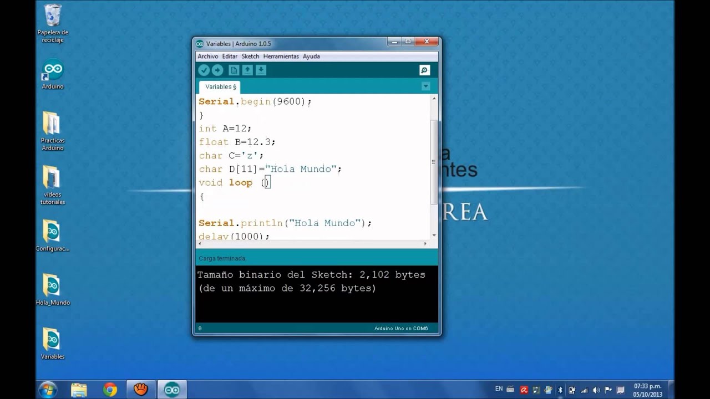The width and height of the screenshot is (710, 399).
Task: Click the 'Arduino Uno on COM6' status text
Action: (401, 329)
